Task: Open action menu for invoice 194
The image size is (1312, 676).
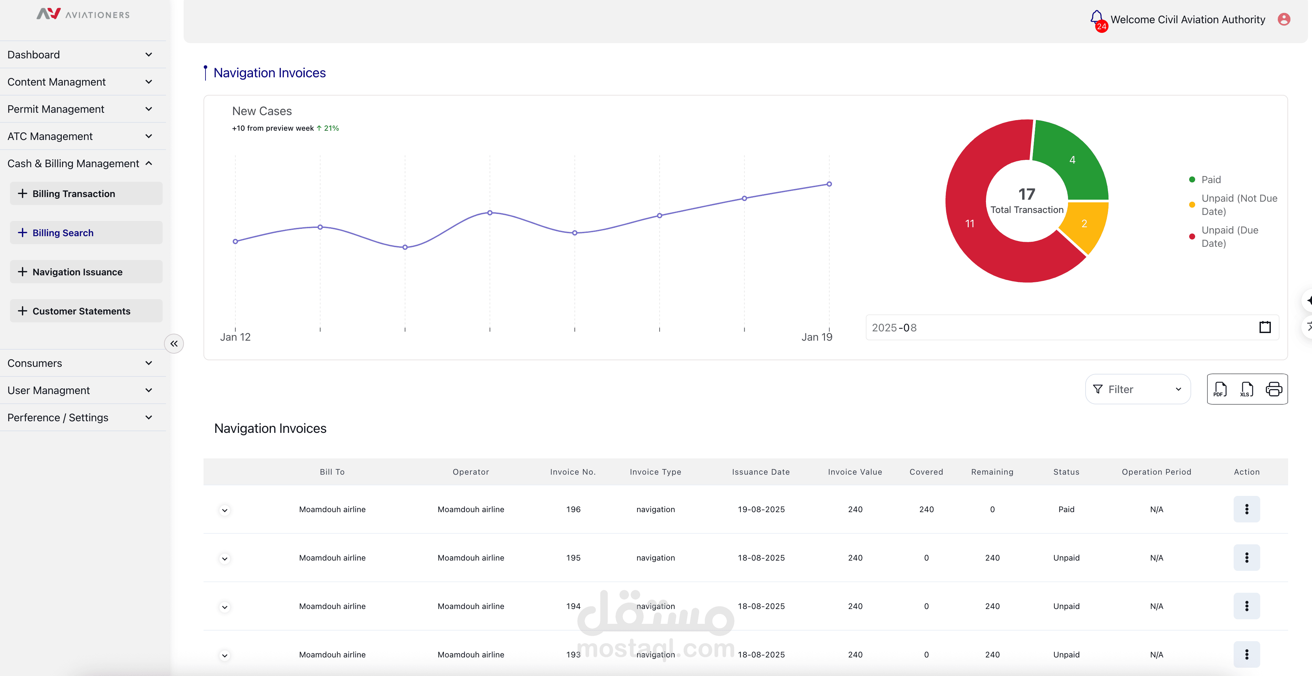Action: [1246, 606]
